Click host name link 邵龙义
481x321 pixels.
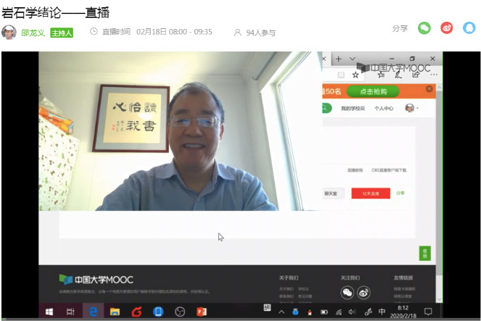(33, 32)
